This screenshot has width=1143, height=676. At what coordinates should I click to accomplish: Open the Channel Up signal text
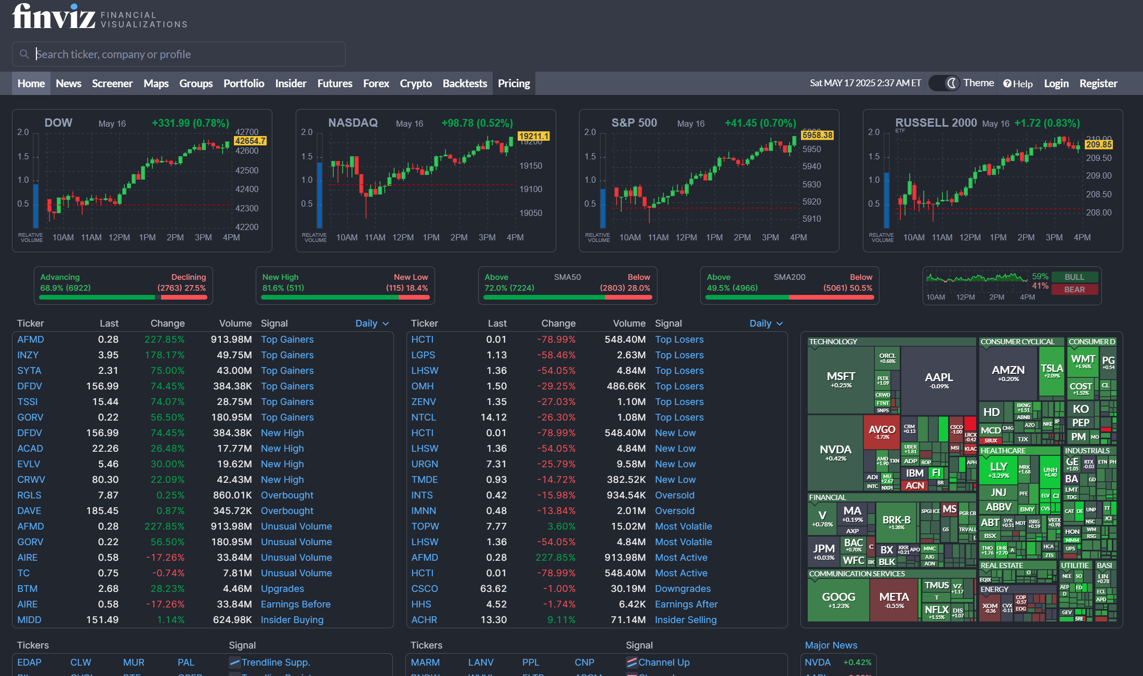[664, 663]
